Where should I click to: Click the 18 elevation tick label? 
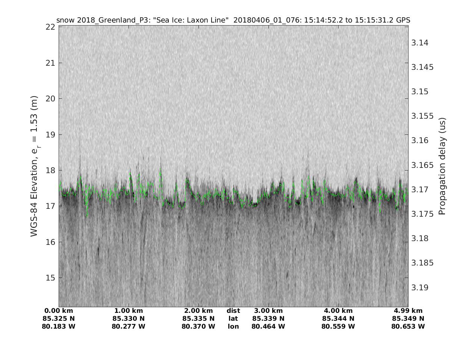tap(51, 171)
